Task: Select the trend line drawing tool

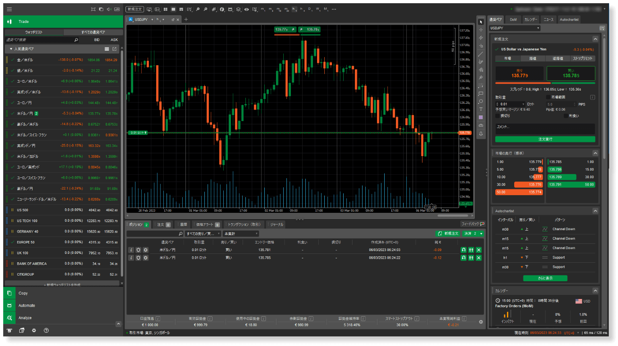Action: (481, 54)
